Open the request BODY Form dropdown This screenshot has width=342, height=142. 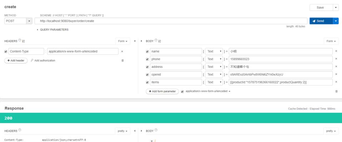tap(331, 41)
